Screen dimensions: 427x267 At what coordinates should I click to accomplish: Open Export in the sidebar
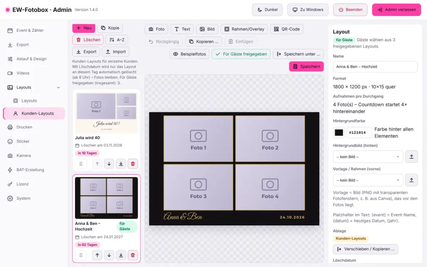click(x=34, y=45)
